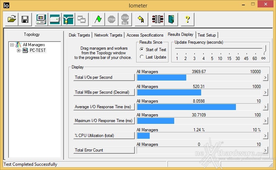Click Maximum I/O Response Time (ms) button
The width and height of the screenshot is (276, 170).
[104, 121]
